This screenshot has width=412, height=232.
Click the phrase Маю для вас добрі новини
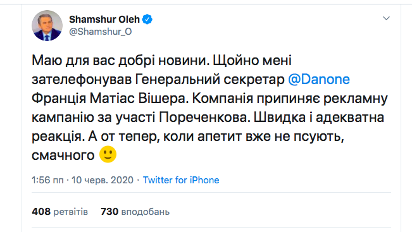(x=120, y=60)
